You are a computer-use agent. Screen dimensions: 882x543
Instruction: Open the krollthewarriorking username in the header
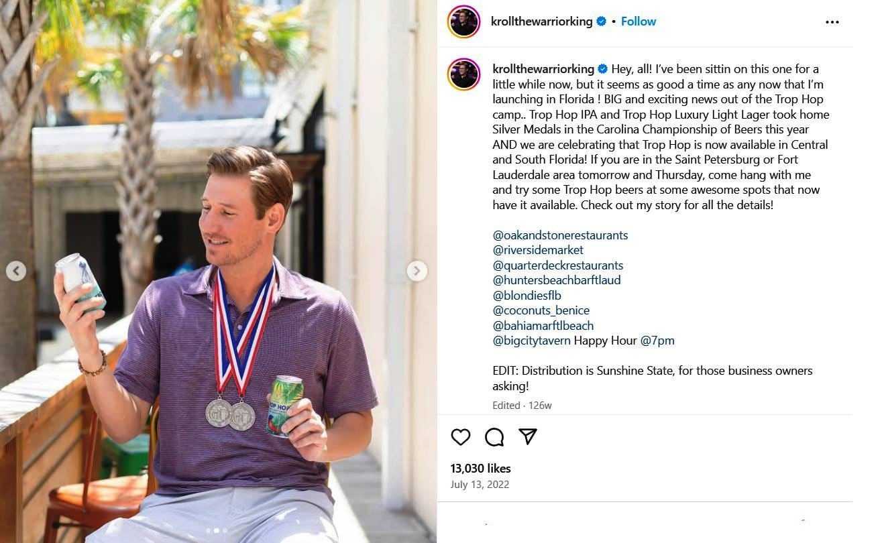pos(542,21)
